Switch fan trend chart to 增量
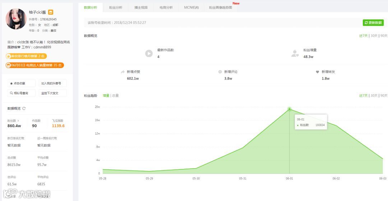 106,96
